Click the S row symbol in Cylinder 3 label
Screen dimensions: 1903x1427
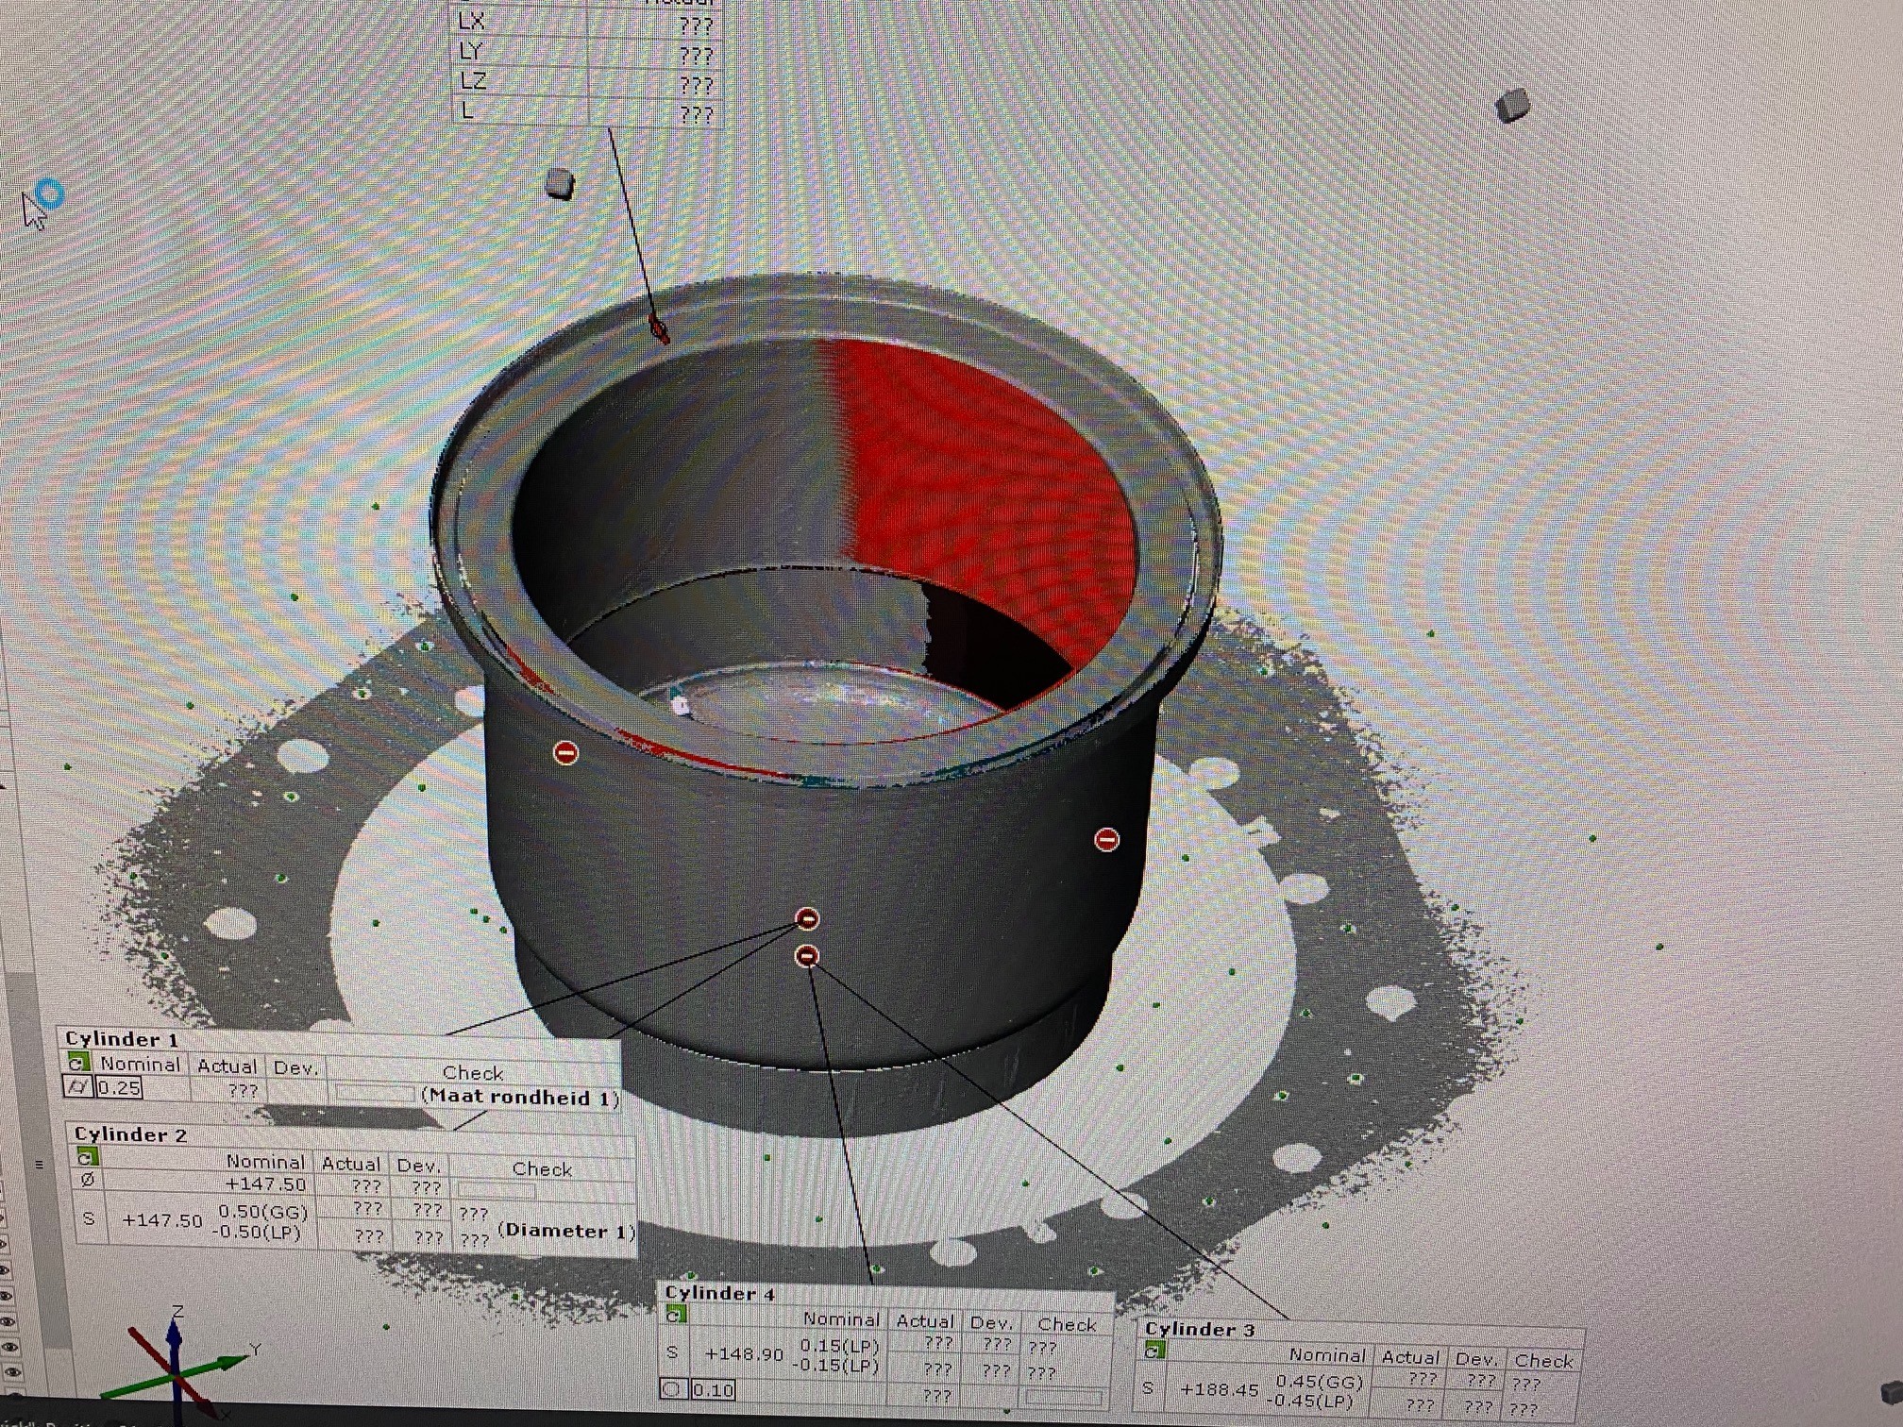[x=1148, y=1388]
